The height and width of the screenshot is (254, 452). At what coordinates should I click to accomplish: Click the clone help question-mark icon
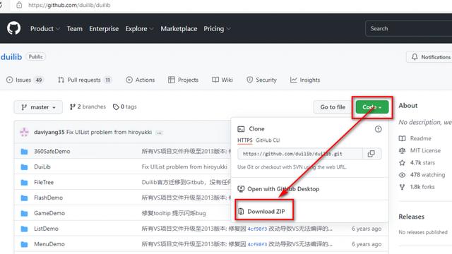coord(378,129)
